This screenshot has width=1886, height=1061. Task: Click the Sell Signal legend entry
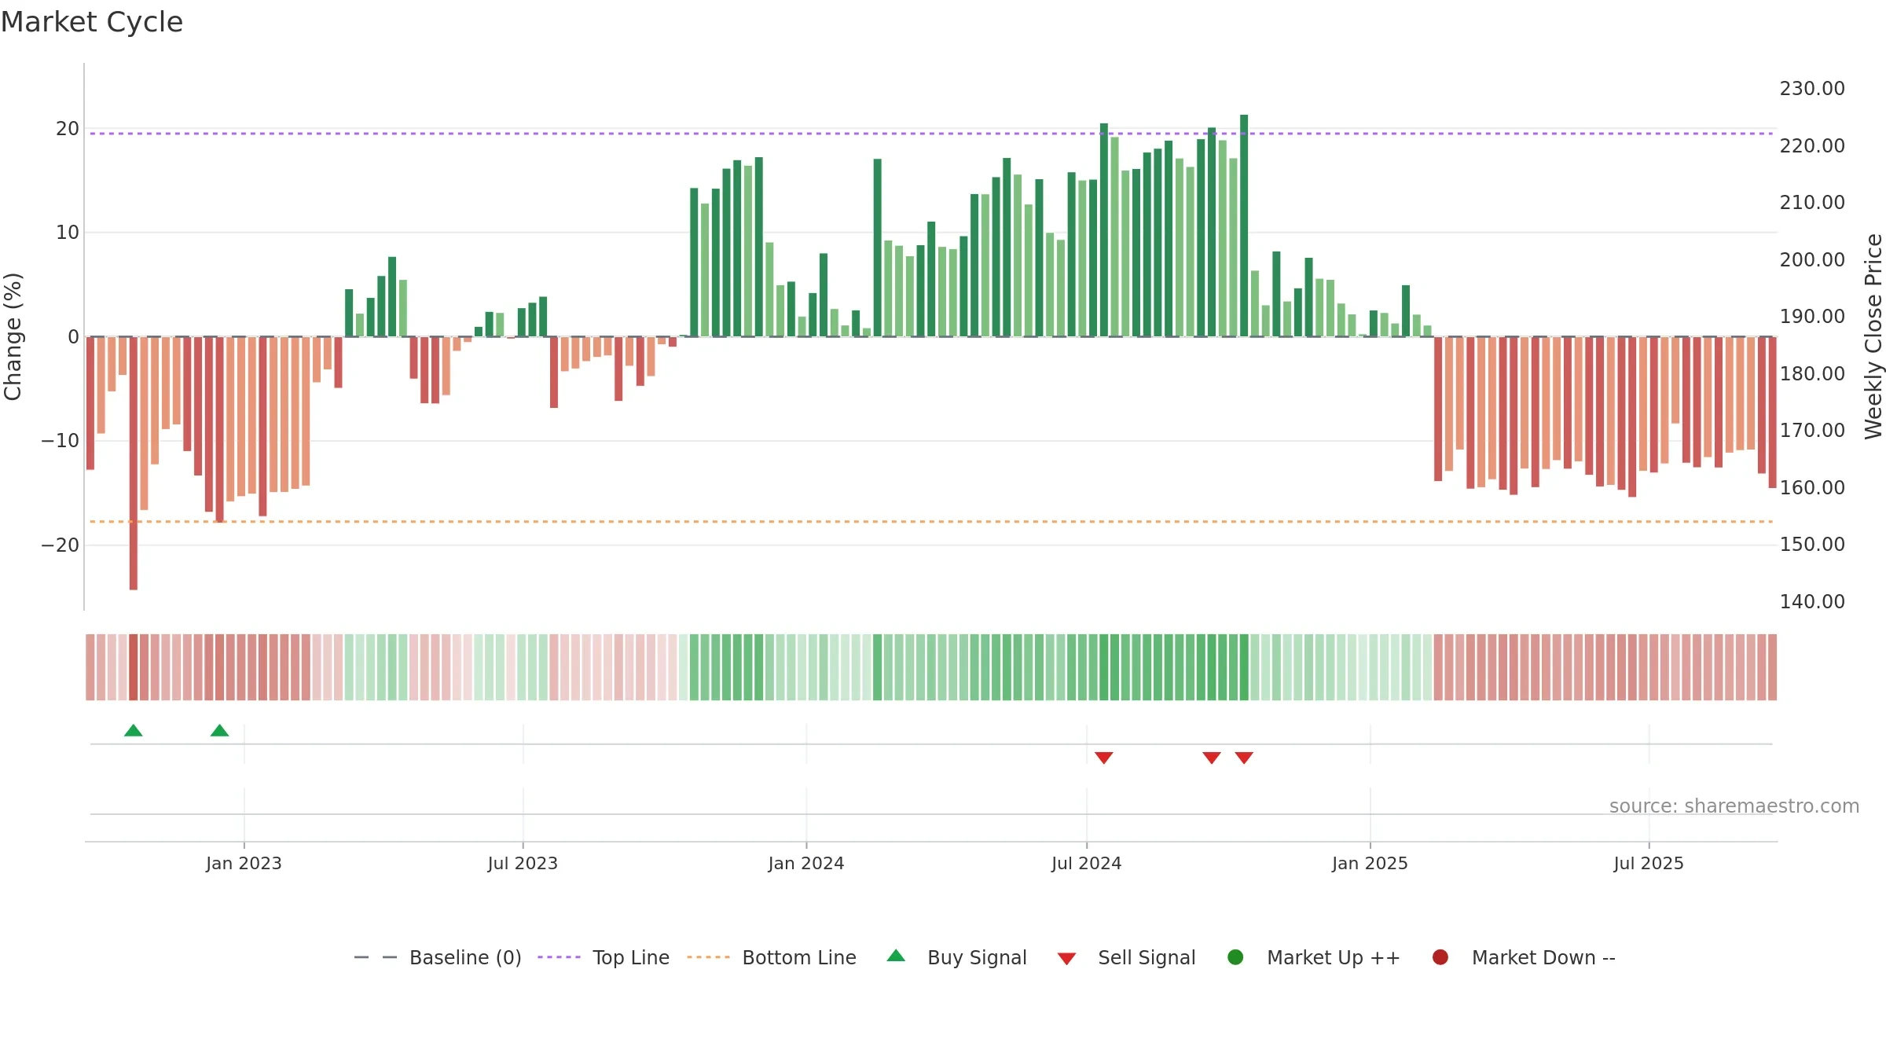1126,957
